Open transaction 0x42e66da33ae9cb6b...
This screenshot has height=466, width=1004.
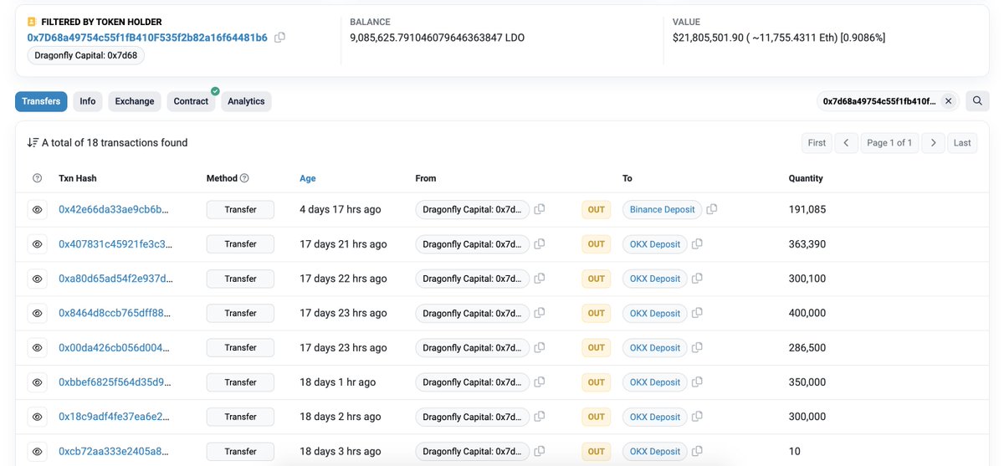(x=115, y=209)
